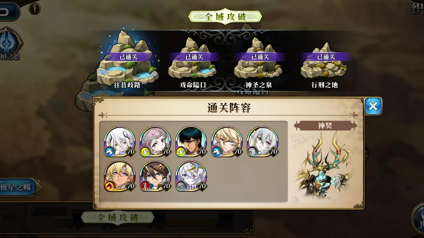Select white-haired elf hero portrait in first row
The width and height of the screenshot is (424, 238).
point(120,141)
